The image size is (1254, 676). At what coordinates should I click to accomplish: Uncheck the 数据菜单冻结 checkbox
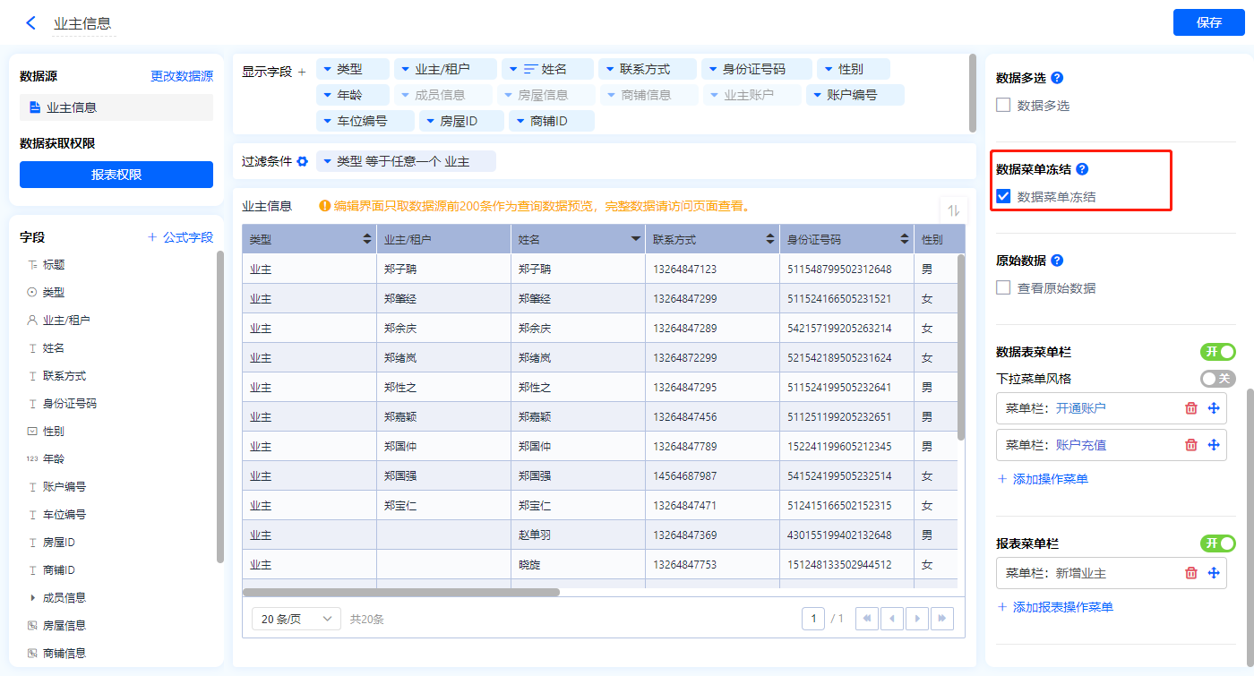(x=1004, y=197)
